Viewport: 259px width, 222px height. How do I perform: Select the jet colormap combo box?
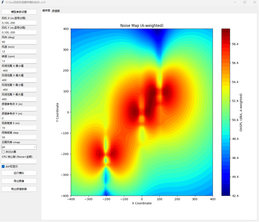click(19, 147)
